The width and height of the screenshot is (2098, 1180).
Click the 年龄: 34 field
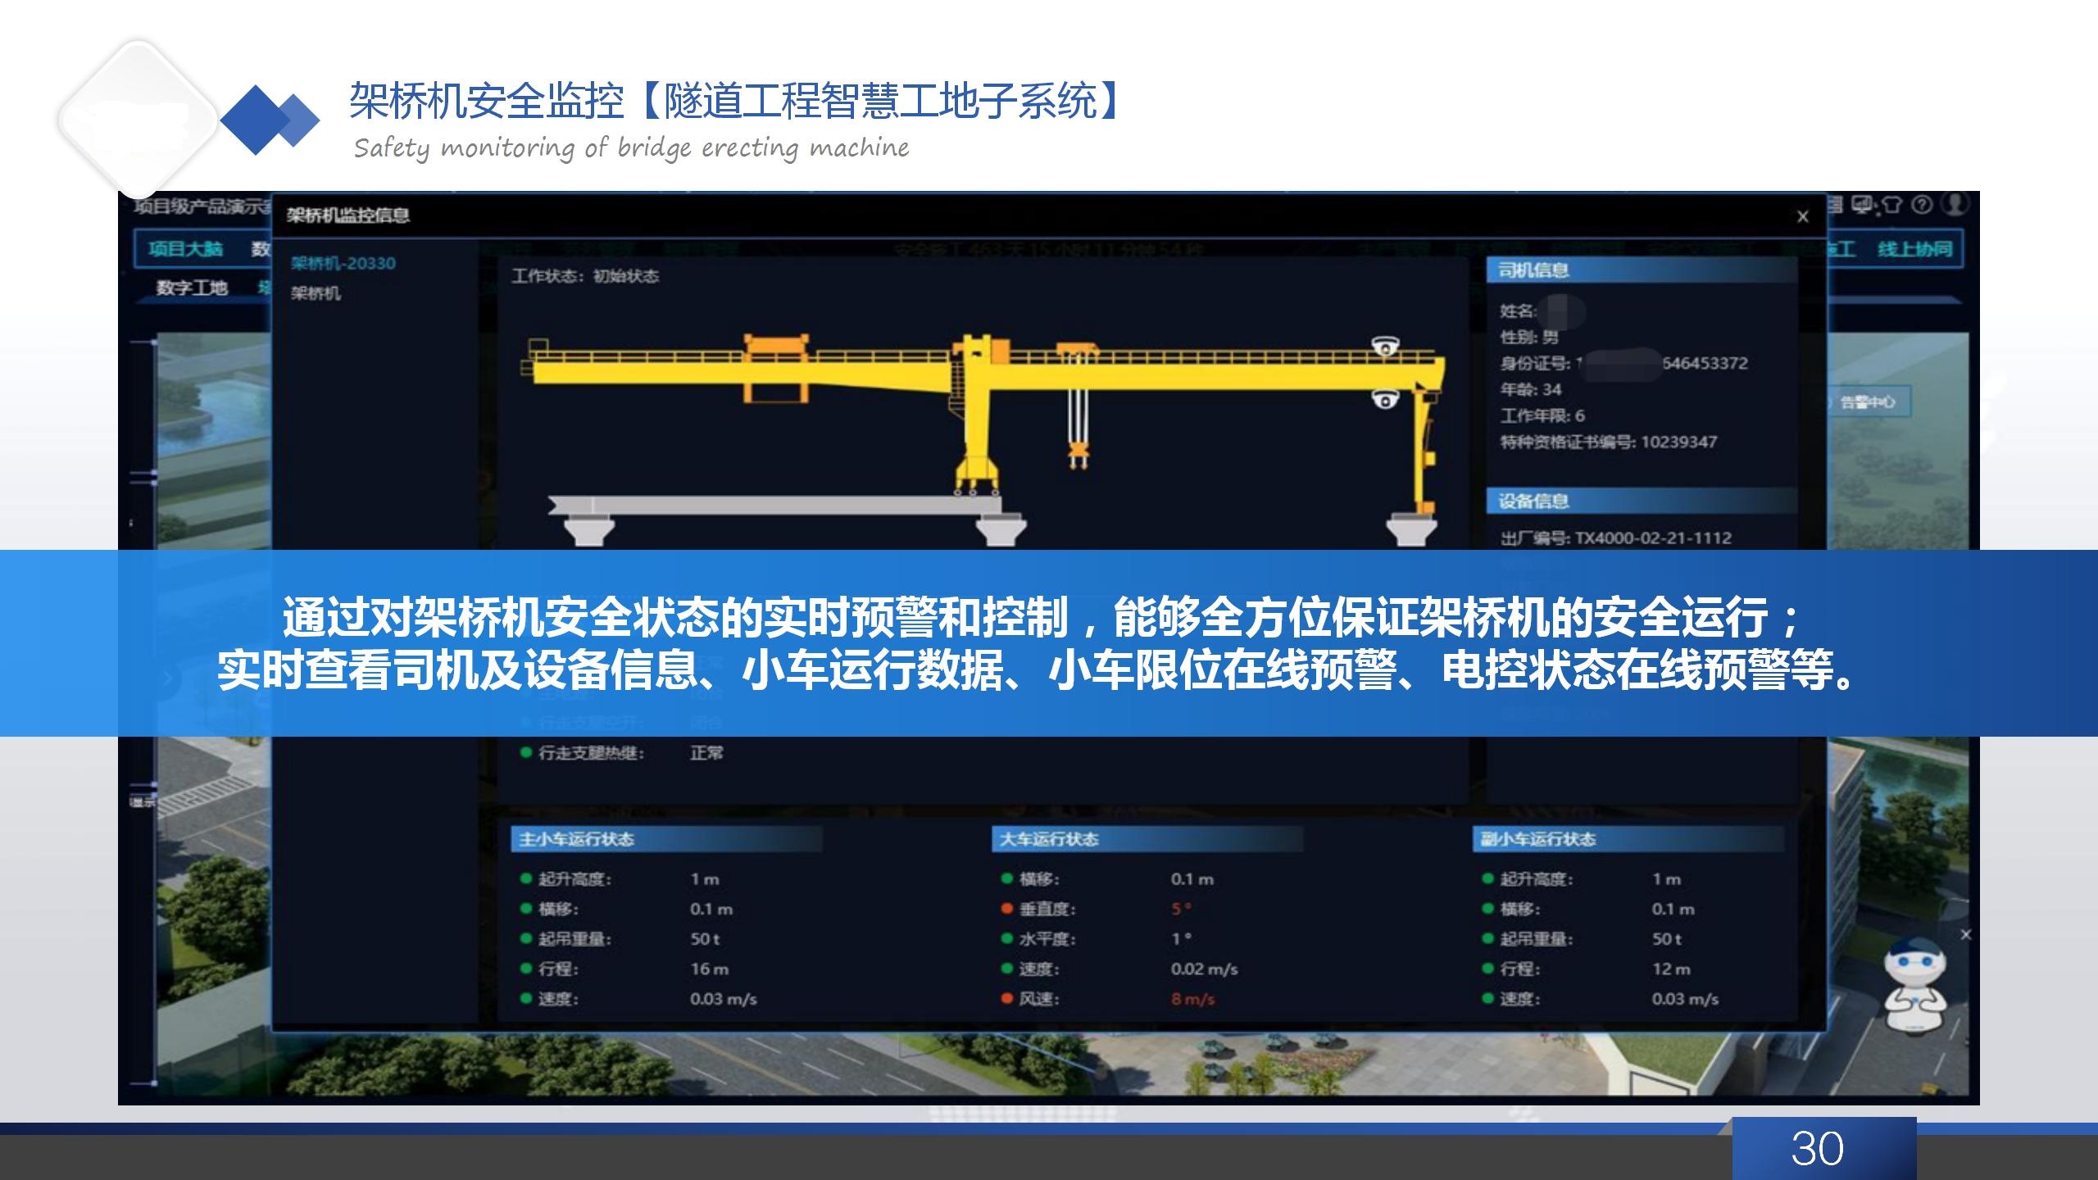tap(1531, 389)
